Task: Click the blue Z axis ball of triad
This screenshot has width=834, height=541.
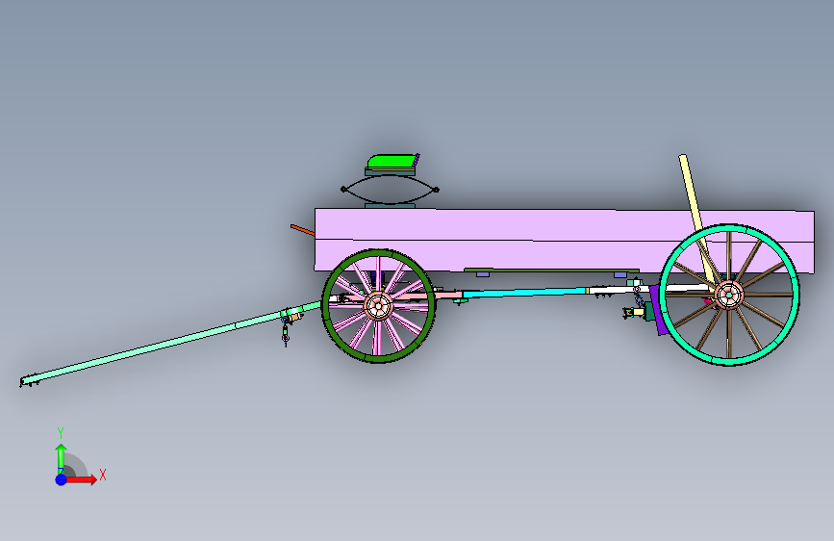Action: point(62,479)
